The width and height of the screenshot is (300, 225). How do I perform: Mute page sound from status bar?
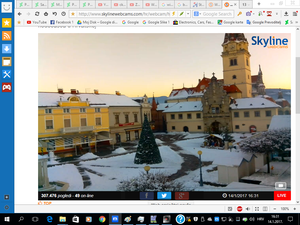tap(248, 209)
